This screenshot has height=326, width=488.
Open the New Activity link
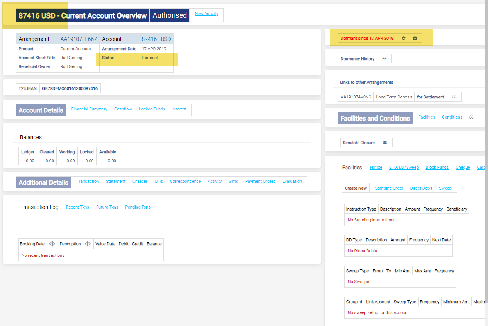[x=206, y=14]
